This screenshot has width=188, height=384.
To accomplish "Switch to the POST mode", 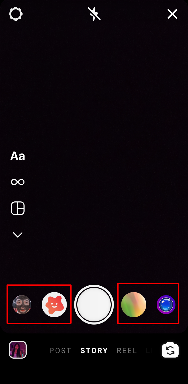I will pos(60,350).
